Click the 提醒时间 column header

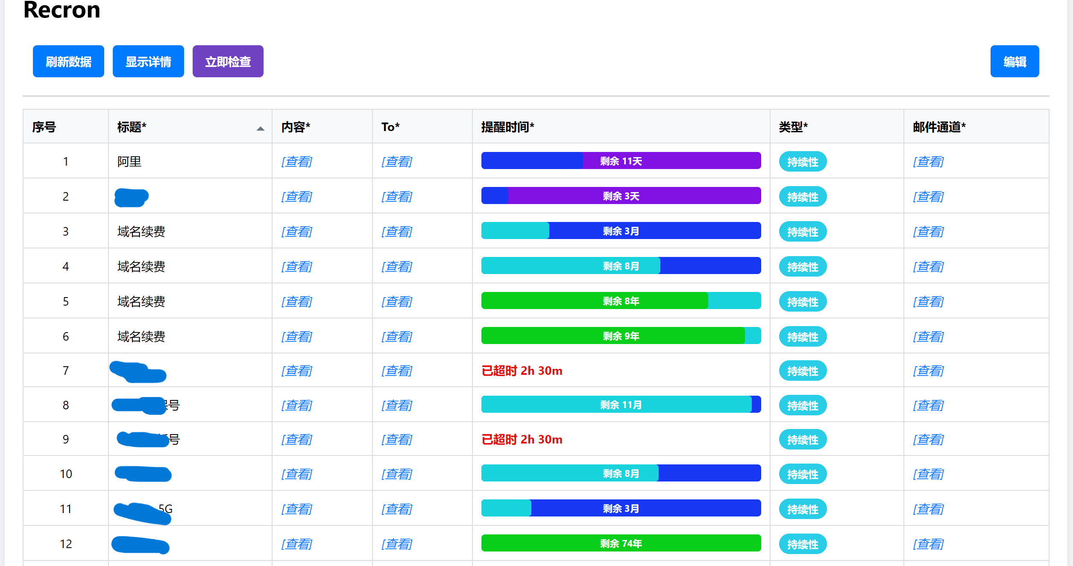coord(507,127)
